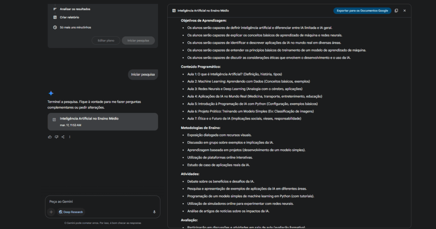Click the microphone icon in the prompt box
The height and width of the screenshot is (229, 436).
[x=154, y=212]
